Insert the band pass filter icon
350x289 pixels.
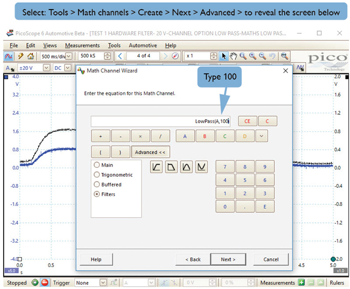186,167
